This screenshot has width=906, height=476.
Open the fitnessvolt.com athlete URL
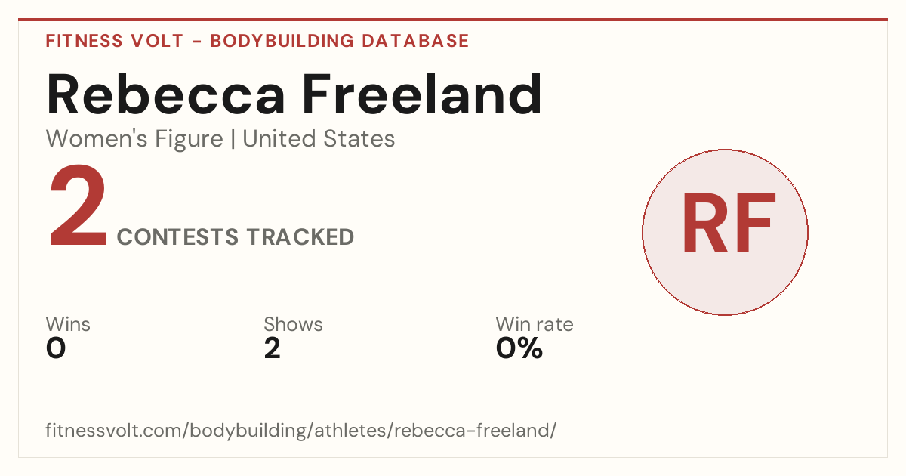(301, 431)
